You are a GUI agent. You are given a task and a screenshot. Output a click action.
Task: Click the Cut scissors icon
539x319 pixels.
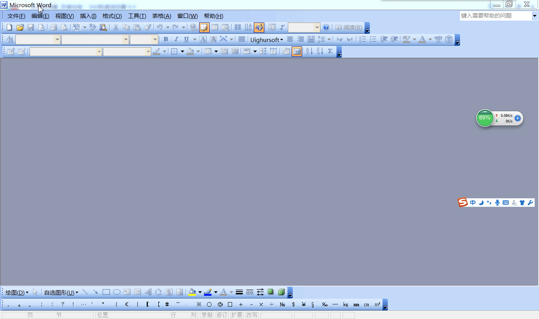[116, 27]
